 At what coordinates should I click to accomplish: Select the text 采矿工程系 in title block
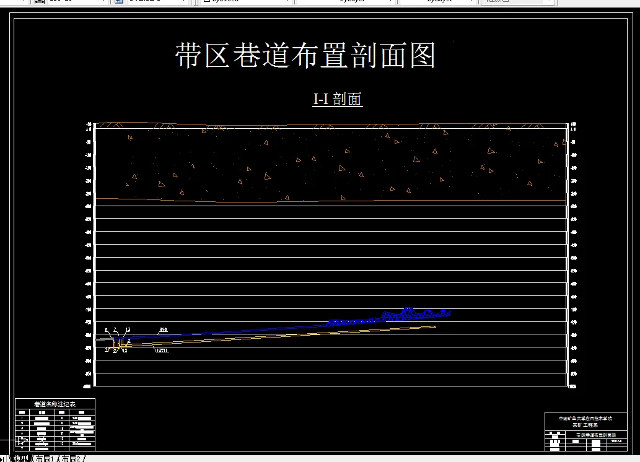pos(585,425)
